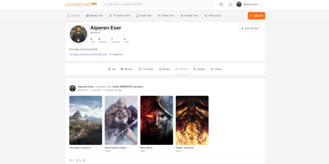Open the explore compass icon
329x164 pixels.
pyautogui.click(x=221, y=4)
